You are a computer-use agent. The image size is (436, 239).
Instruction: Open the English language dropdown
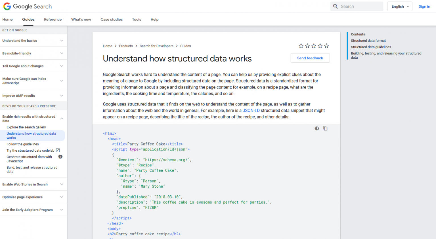pos(400,6)
